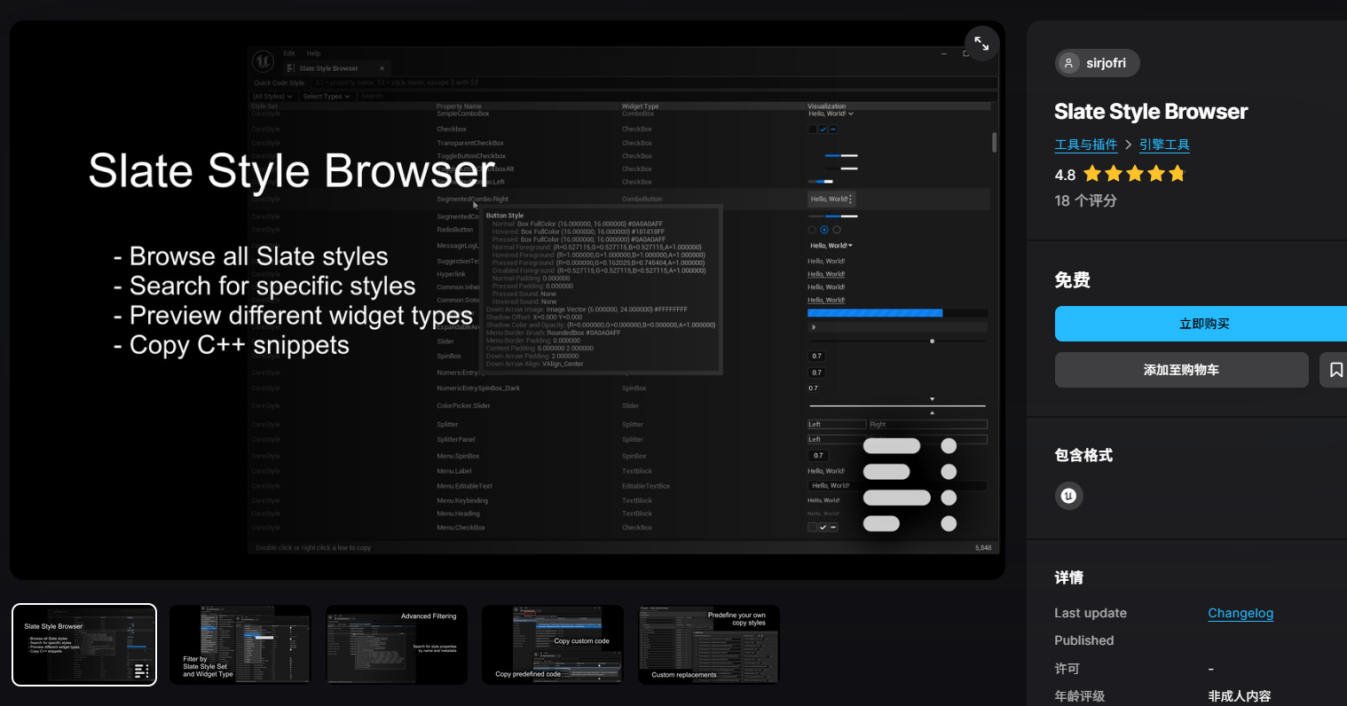Open the (All Styles) dropdown
The height and width of the screenshot is (706, 1347).
[272, 97]
